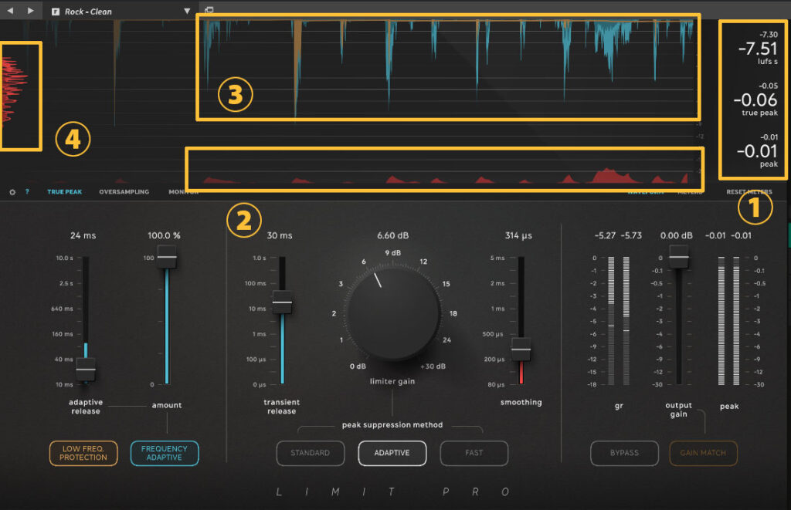Toggle the TRUE PEAK option
Image resolution: width=791 pixels, height=510 pixels.
pos(65,192)
